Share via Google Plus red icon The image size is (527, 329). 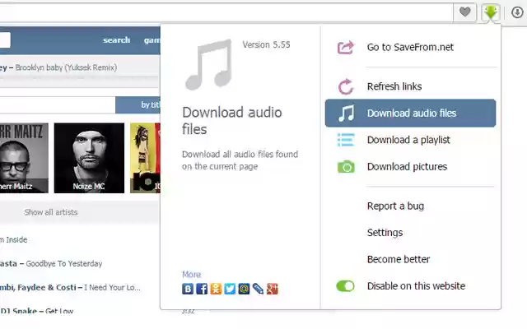point(273,289)
